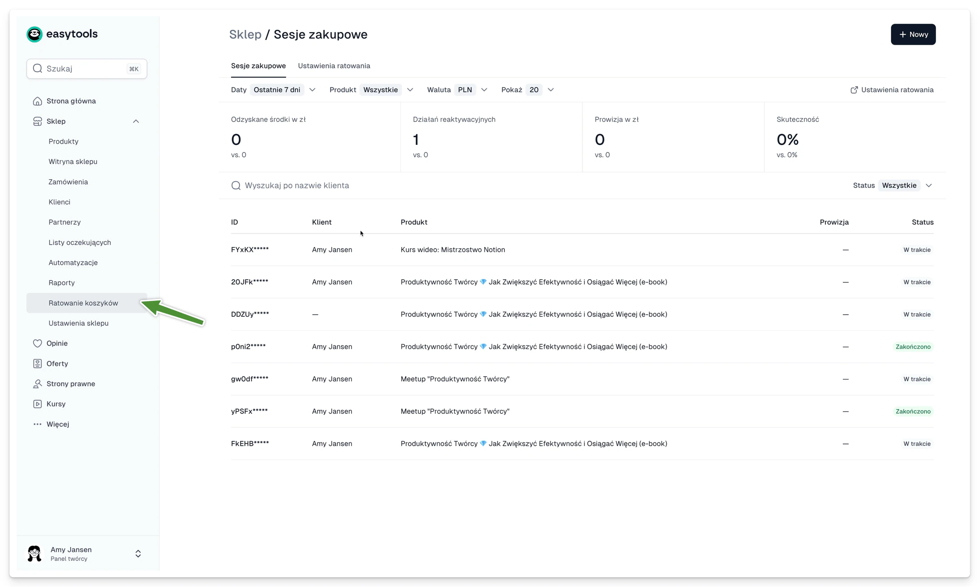Click the Nowy button

coord(913,34)
